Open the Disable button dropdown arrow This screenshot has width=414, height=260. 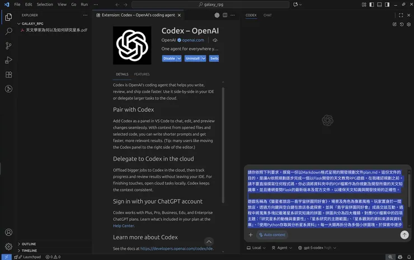(179, 58)
